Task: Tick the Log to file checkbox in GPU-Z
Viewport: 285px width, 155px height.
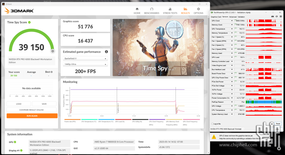Action: (212, 124)
